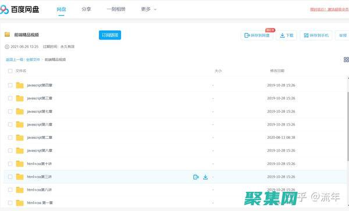Click the javascript第七章 folder icon
The width and height of the screenshot is (349, 211).
tap(20, 112)
